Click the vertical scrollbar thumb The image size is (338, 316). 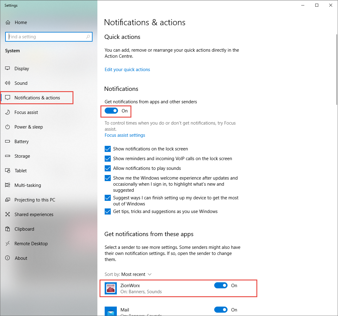click(x=337, y=70)
